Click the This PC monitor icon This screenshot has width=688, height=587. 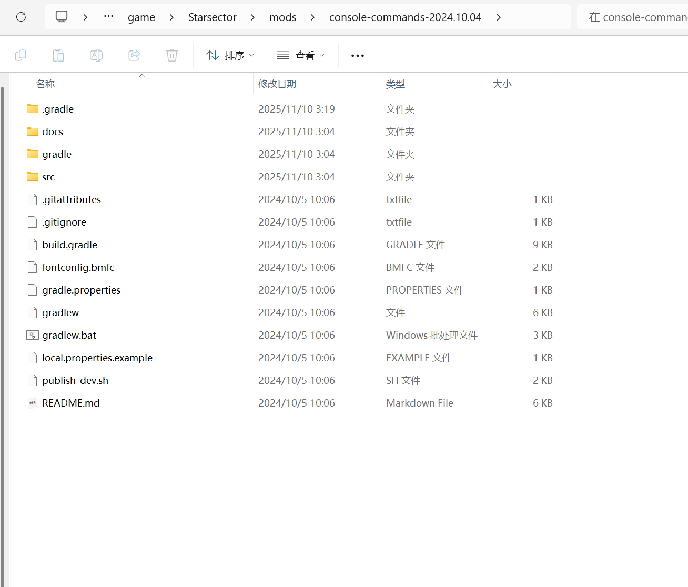tap(62, 17)
